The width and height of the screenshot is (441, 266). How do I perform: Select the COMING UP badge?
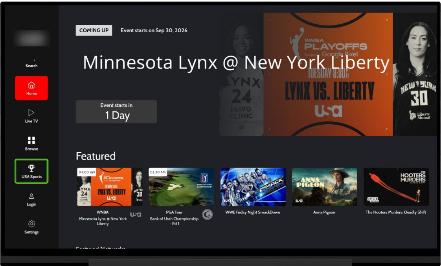[94, 30]
